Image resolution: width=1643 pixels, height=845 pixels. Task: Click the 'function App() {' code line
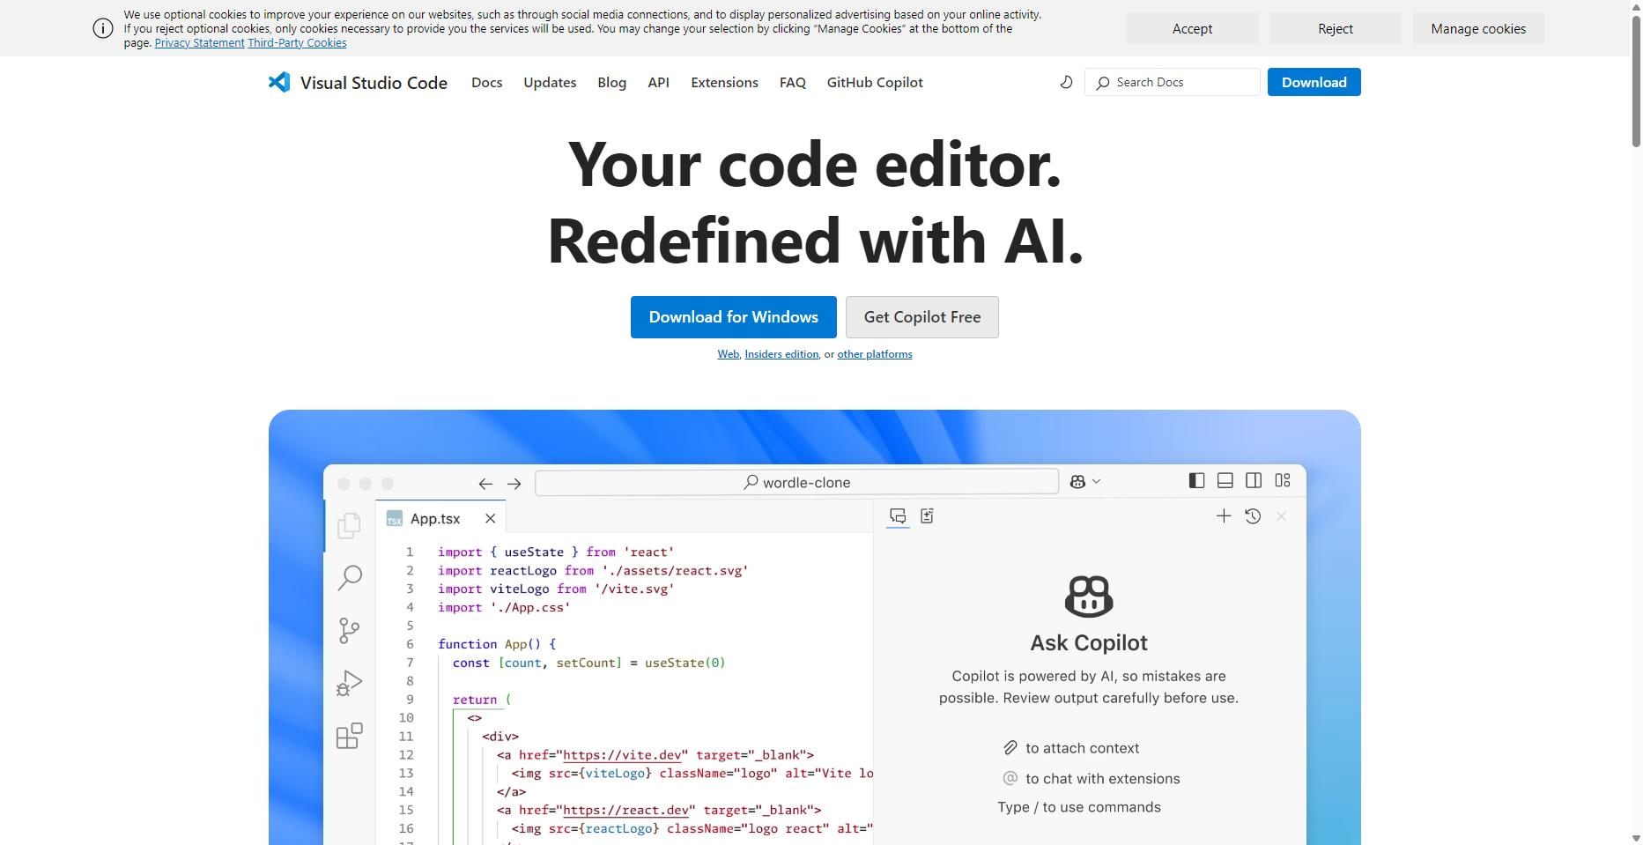click(x=497, y=644)
